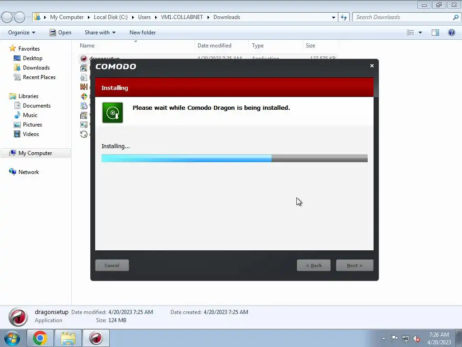
Task: Click dragonsetup icon in details pane
Action: pos(18,317)
